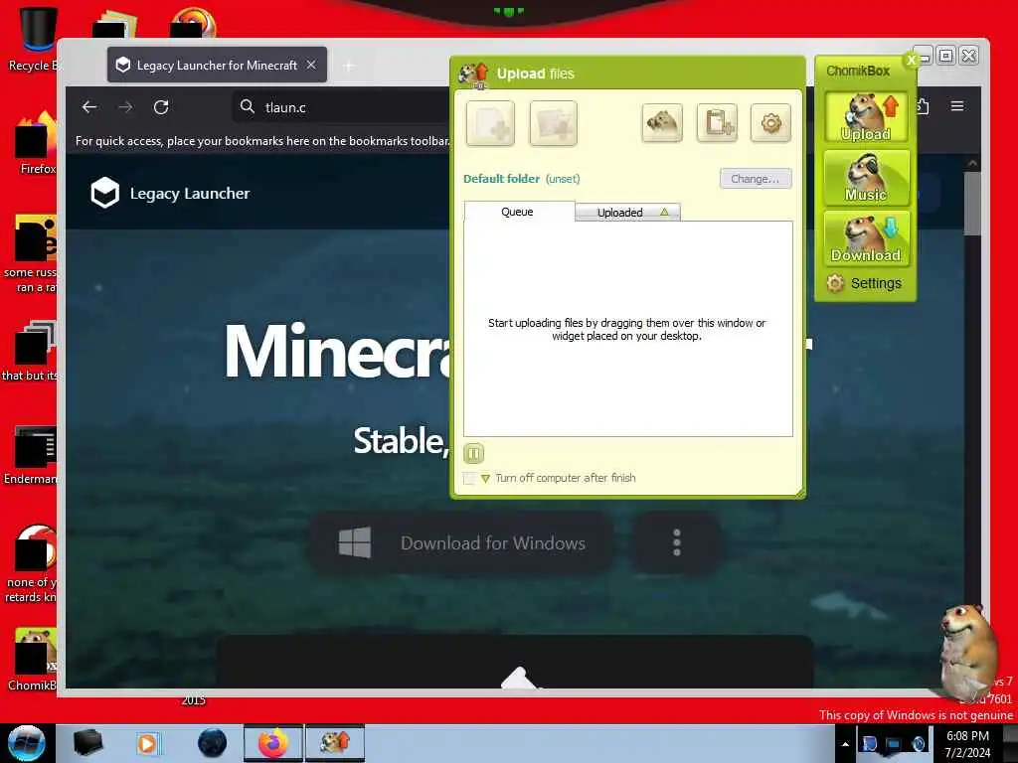Open Download in ChomikBox widget
1018x763 pixels.
[866, 238]
